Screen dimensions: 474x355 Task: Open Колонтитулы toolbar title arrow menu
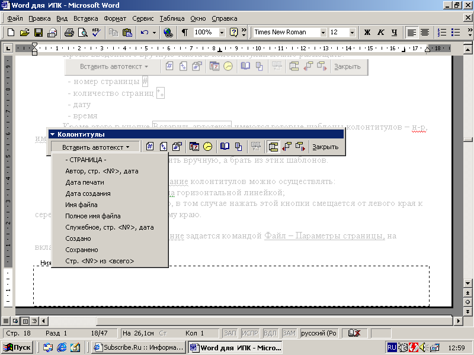coord(53,134)
